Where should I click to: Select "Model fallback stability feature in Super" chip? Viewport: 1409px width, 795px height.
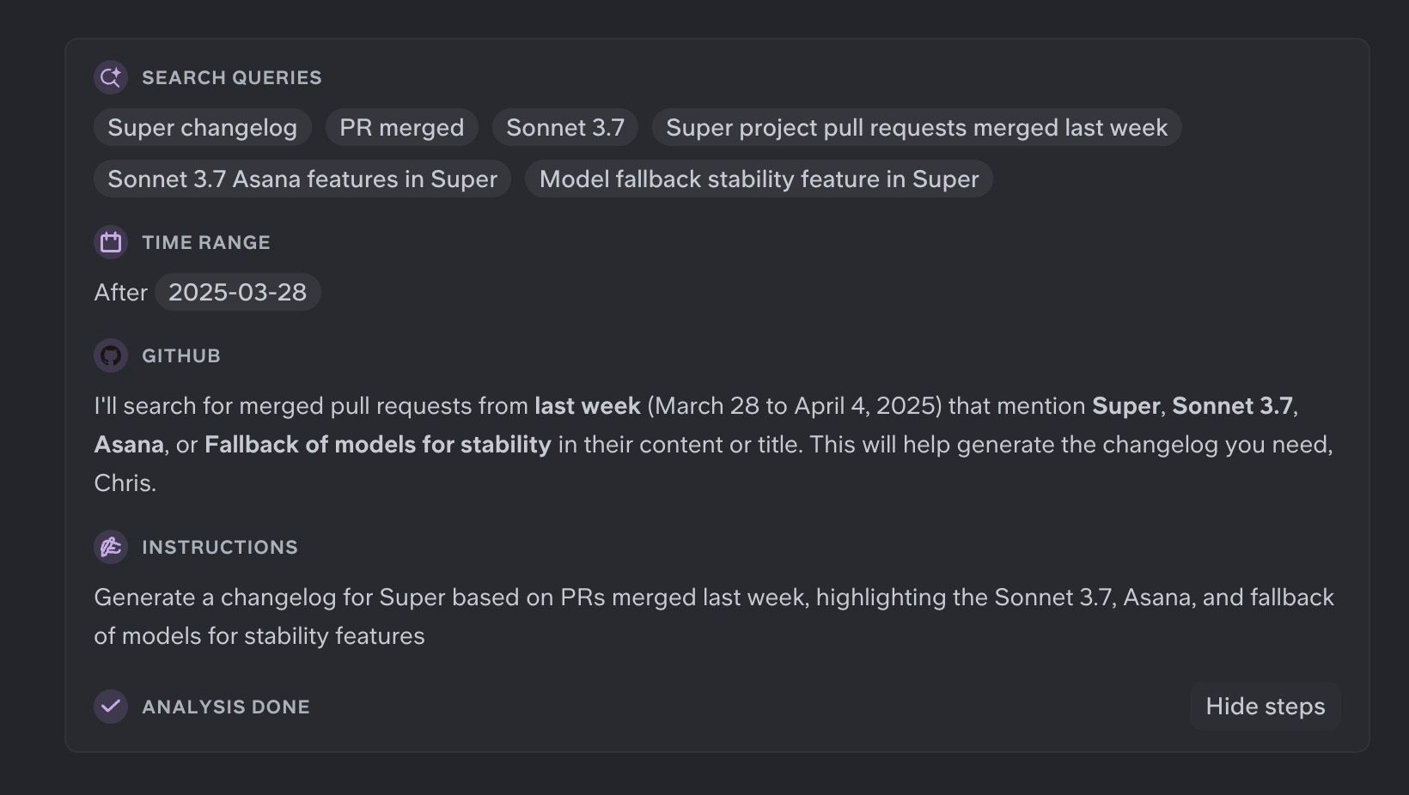click(x=759, y=179)
